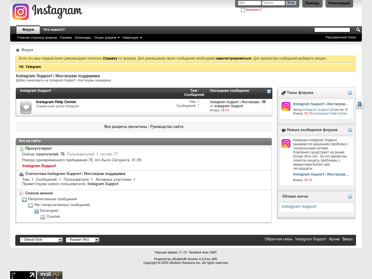This screenshot has height=279, width=372.
Task: Focus the Пароль password field
Action: [x=273, y=3]
